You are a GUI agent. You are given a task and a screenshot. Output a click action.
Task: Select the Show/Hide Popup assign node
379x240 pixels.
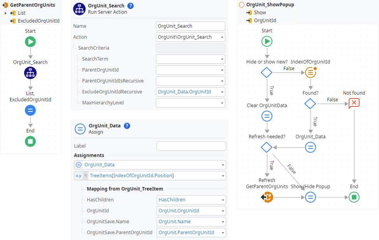click(310, 197)
